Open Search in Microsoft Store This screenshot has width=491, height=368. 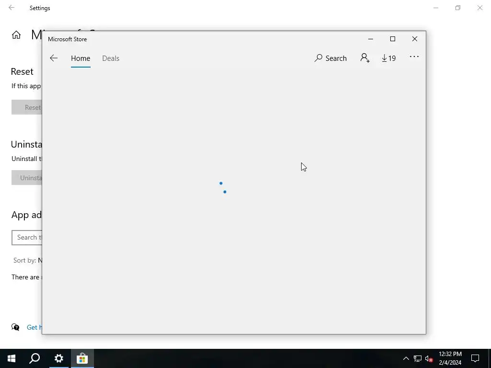tap(330, 58)
